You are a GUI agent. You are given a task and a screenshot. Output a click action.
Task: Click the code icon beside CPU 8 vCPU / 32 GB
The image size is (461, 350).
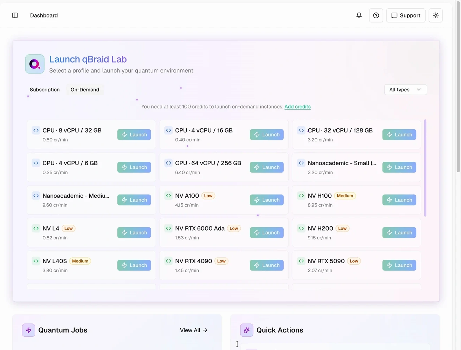click(x=36, y=130)
